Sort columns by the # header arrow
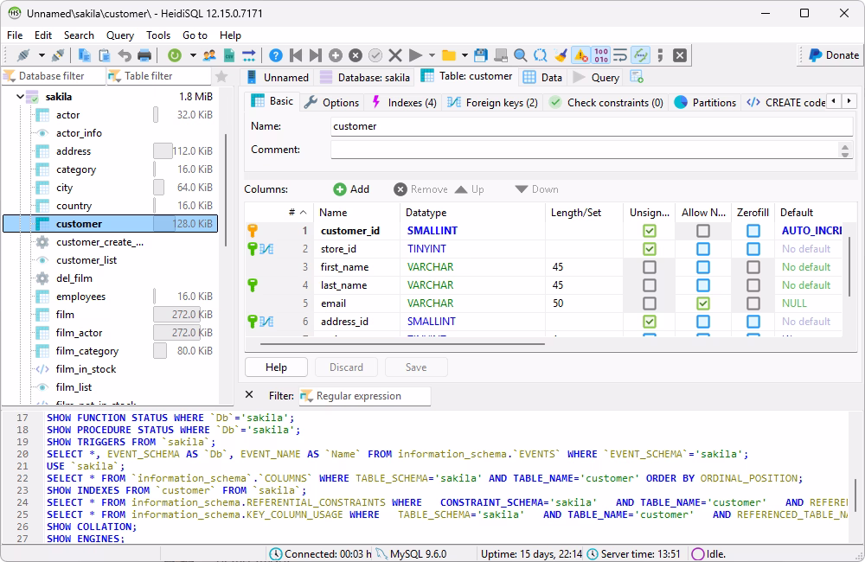This screenshot has height=562, width=865. [x=304, y=213]
